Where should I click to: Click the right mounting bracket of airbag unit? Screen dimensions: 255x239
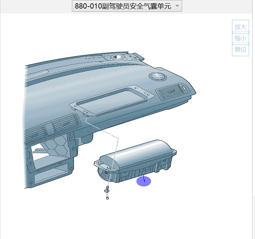173,152
